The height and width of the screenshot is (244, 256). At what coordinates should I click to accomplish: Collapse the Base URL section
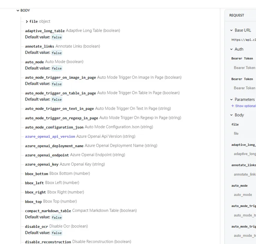pos(231,30)
